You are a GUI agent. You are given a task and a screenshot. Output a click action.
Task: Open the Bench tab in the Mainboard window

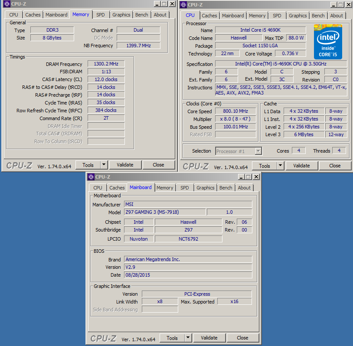[x=226, y=188]
